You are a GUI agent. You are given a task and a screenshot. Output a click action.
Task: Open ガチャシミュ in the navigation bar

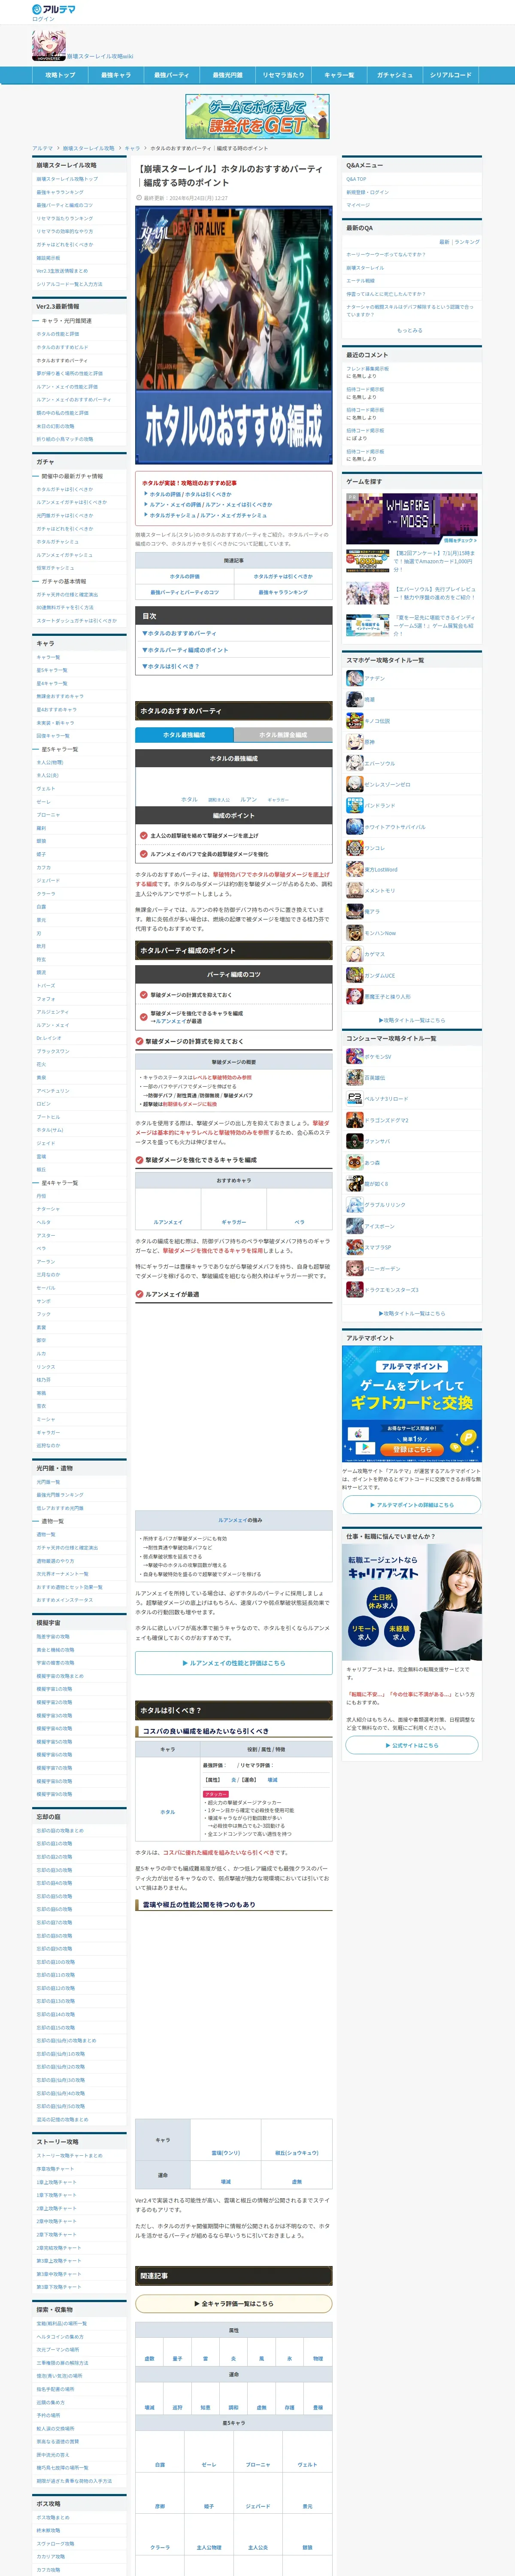[x=395, y=75]
